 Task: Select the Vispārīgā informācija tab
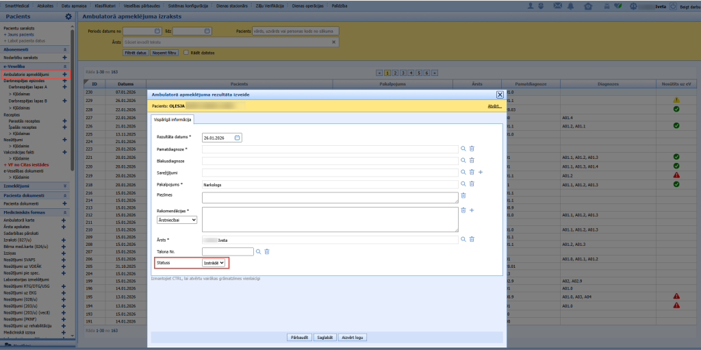[x=173, y=120]
